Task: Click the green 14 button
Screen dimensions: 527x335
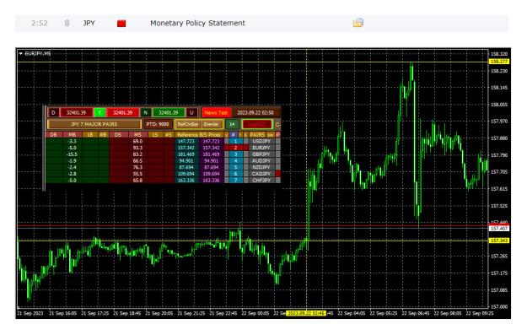Action: pos(232,124)
